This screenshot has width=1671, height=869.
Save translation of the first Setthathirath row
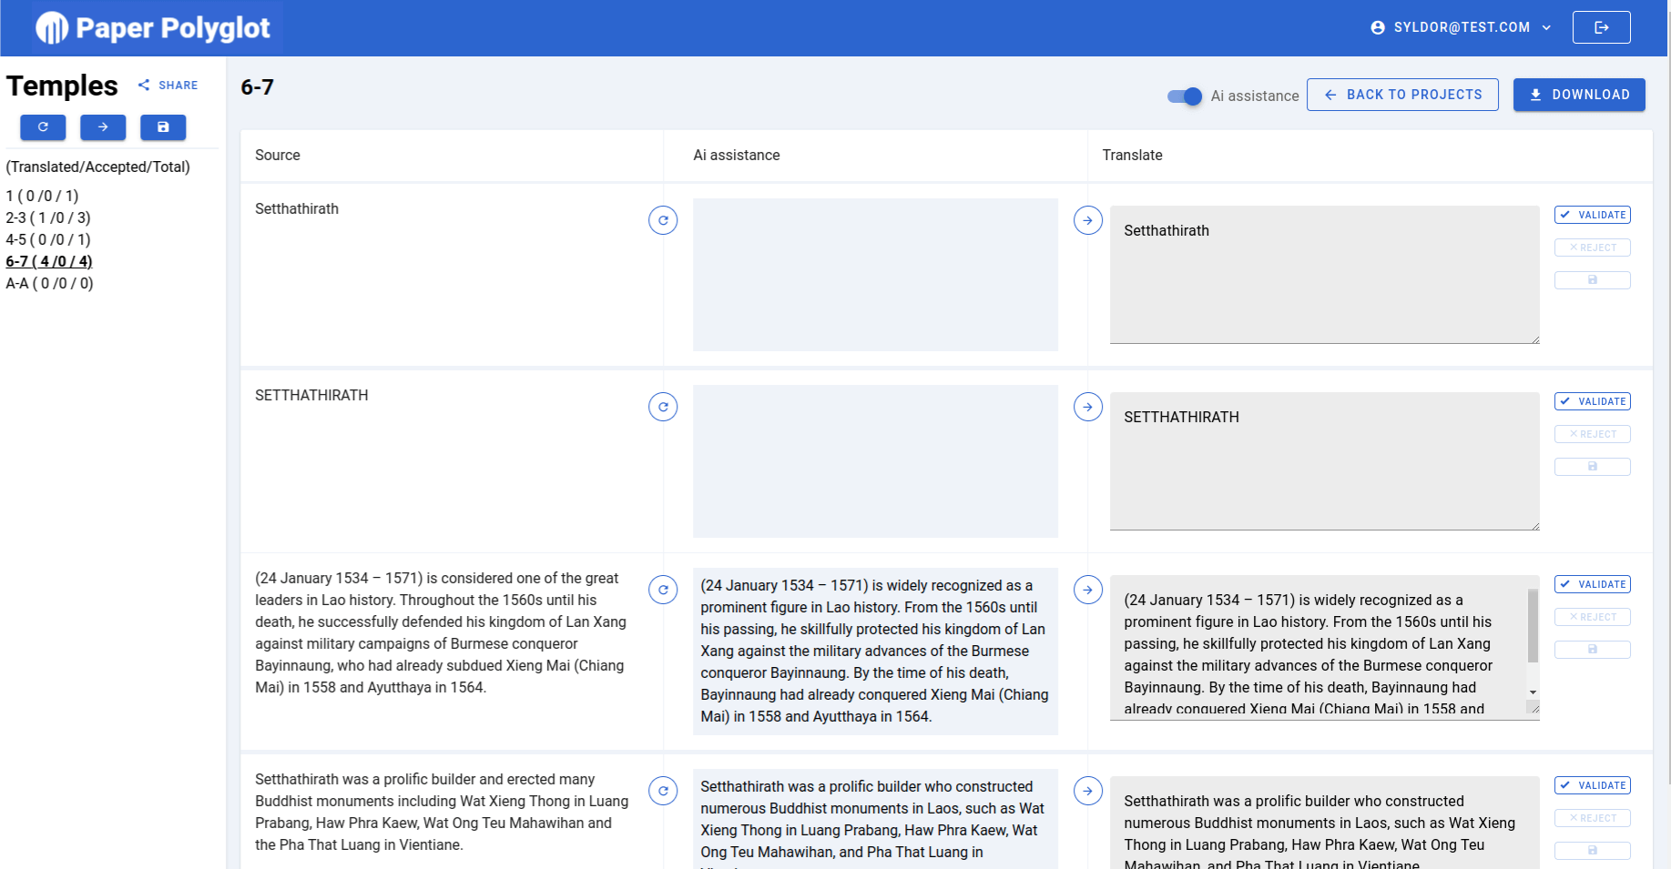1592,280
